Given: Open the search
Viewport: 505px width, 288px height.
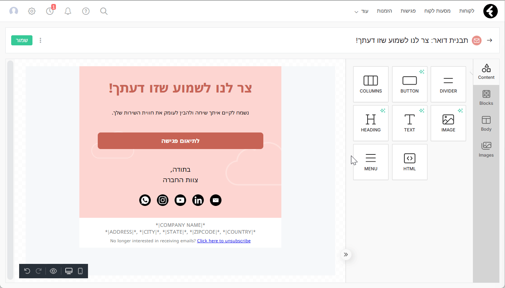Looking at the screenshot, I should point(104,11).
